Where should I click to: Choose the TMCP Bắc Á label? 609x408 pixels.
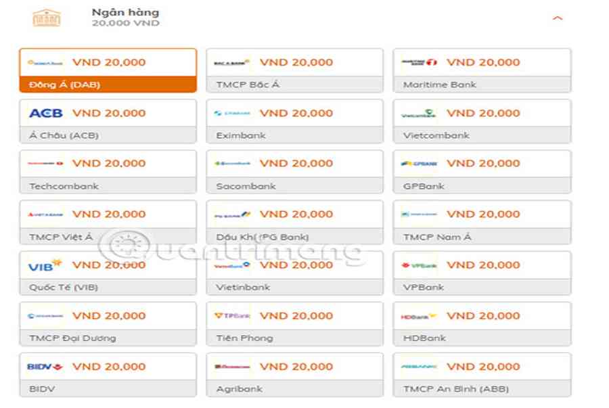pos(248,85)
